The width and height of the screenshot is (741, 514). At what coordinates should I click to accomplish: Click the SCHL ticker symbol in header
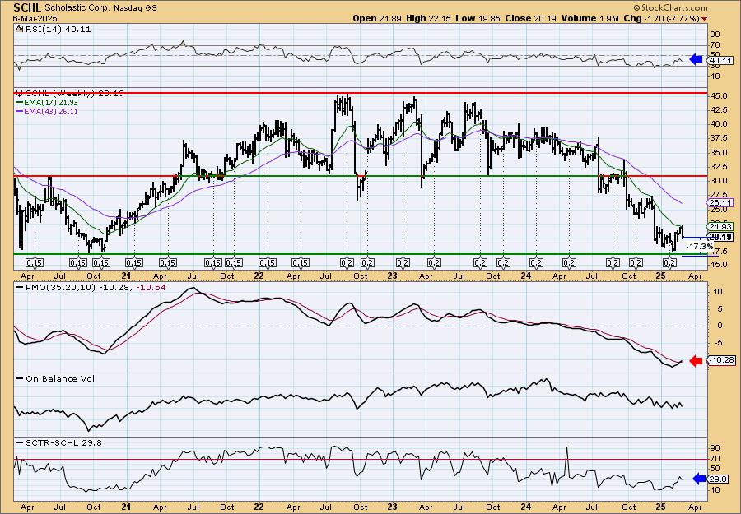(27, 7)
